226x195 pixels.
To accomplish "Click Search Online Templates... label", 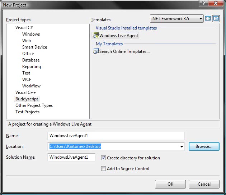I will pyautogui.click(x=124, y=51).
